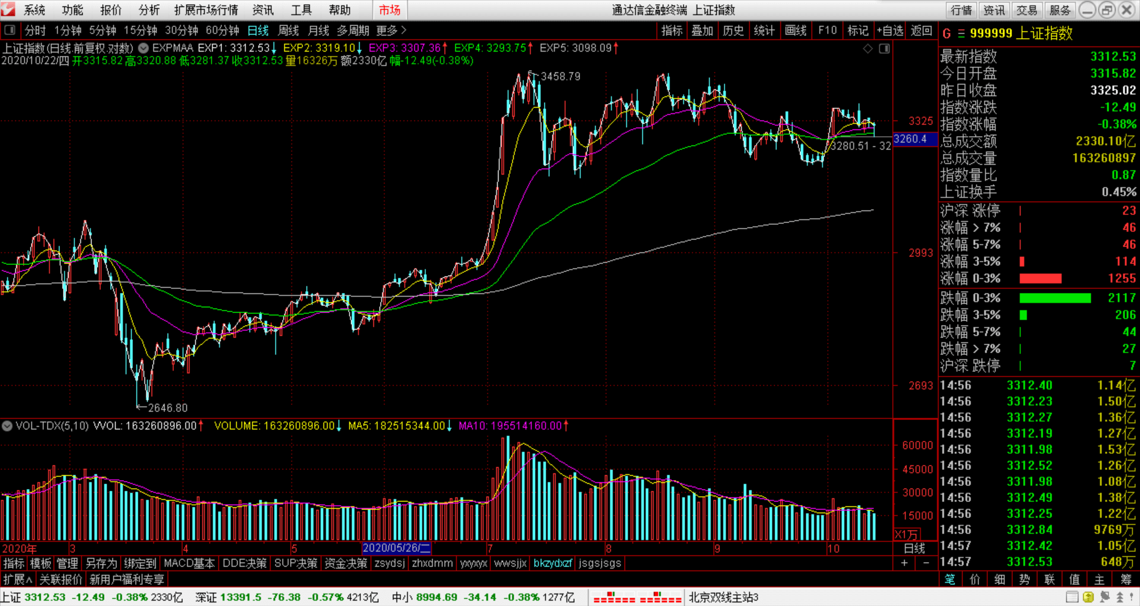
Task: Click the double up-arrow status bar icon
Action: click(x=1120, y=597)
